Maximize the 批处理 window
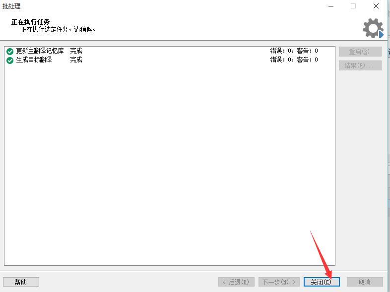This screenshot has height=292, width=390. [x=353, y=6]
